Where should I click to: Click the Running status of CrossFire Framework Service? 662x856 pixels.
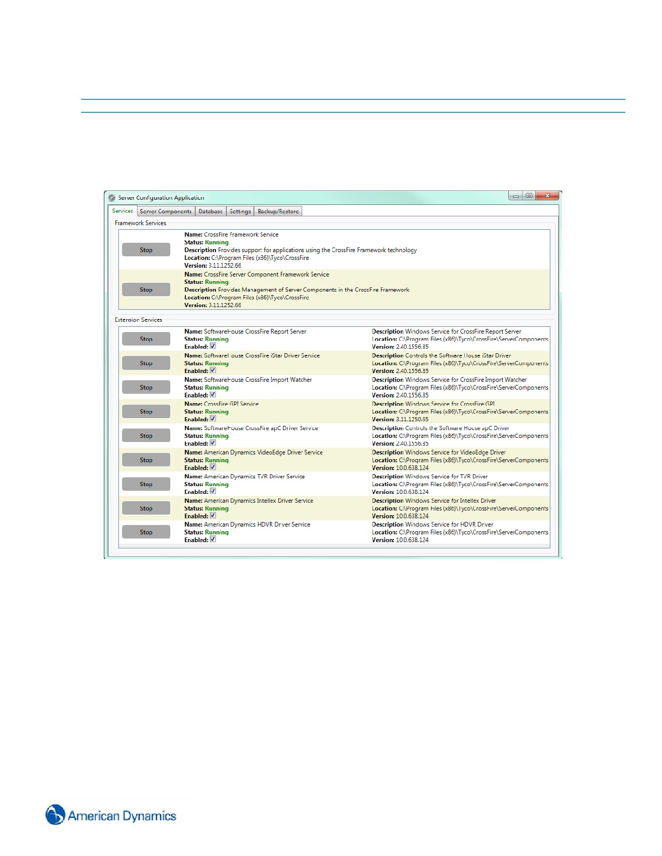coord(217,242)
